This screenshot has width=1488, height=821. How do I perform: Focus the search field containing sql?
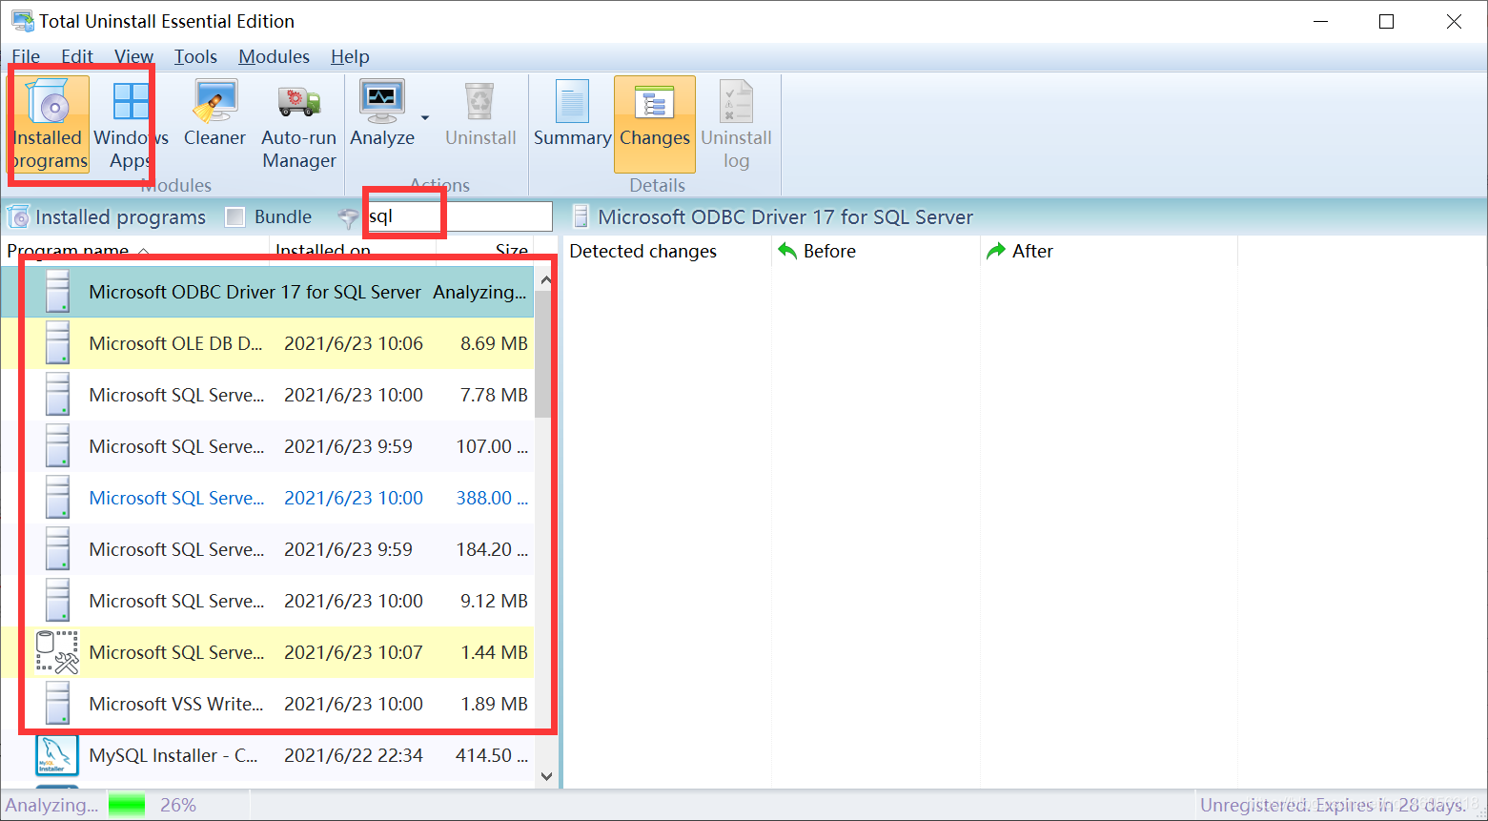(x=459, y=216)
